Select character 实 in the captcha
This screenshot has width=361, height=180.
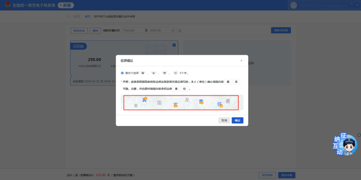coord(175,105)
